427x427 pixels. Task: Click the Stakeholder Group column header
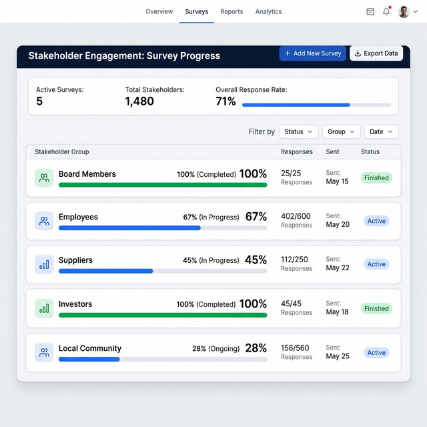[62, 151]
